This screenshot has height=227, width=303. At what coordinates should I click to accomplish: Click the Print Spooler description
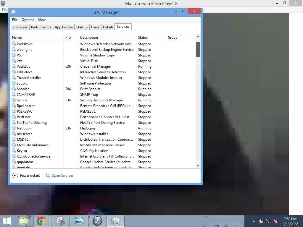[x=90, y=89]
